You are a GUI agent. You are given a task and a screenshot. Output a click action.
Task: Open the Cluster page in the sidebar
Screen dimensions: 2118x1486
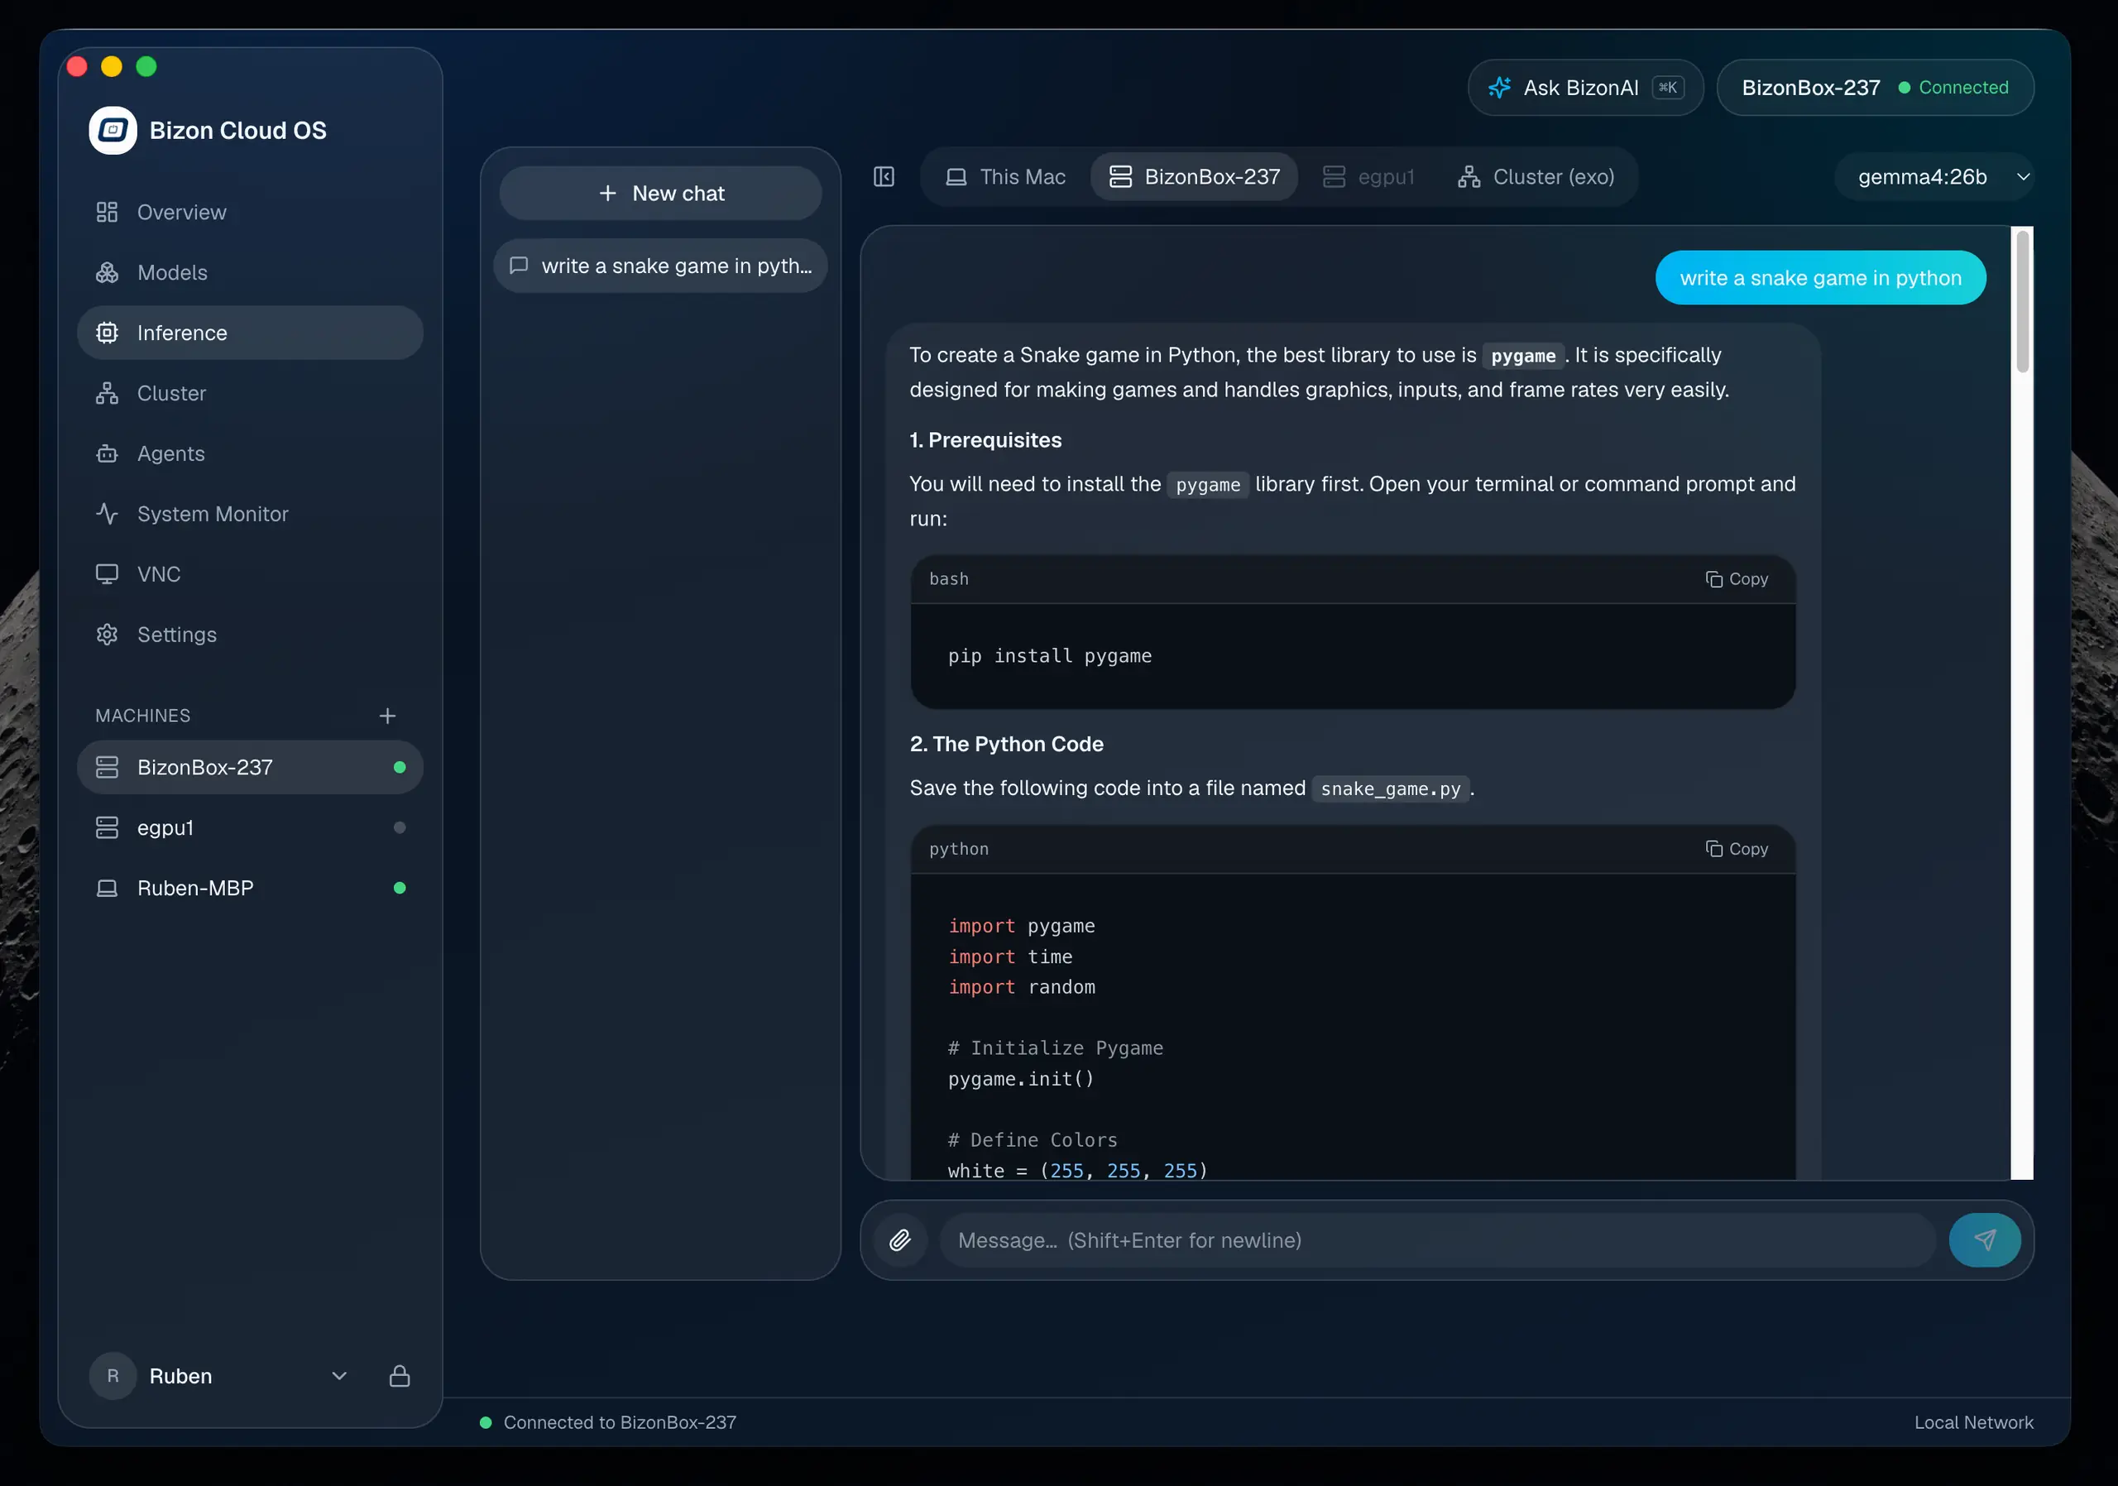coord(250,393)
